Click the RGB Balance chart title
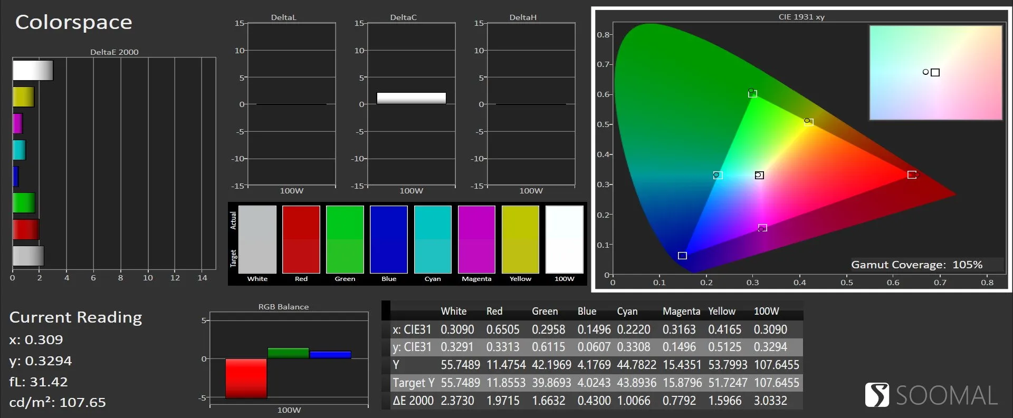The width and height of the screenshot is (1013, 418). click(283, 307)
